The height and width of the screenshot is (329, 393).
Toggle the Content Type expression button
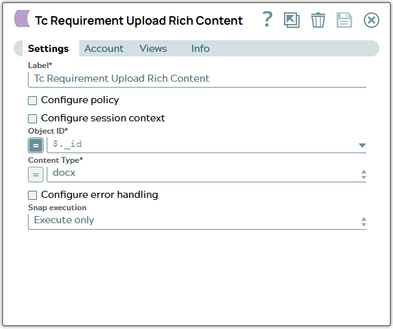coord(36,175)
